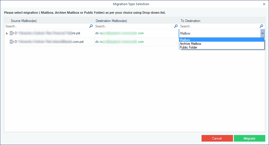Close the Migration Type Selection dialog

(264, 4)
